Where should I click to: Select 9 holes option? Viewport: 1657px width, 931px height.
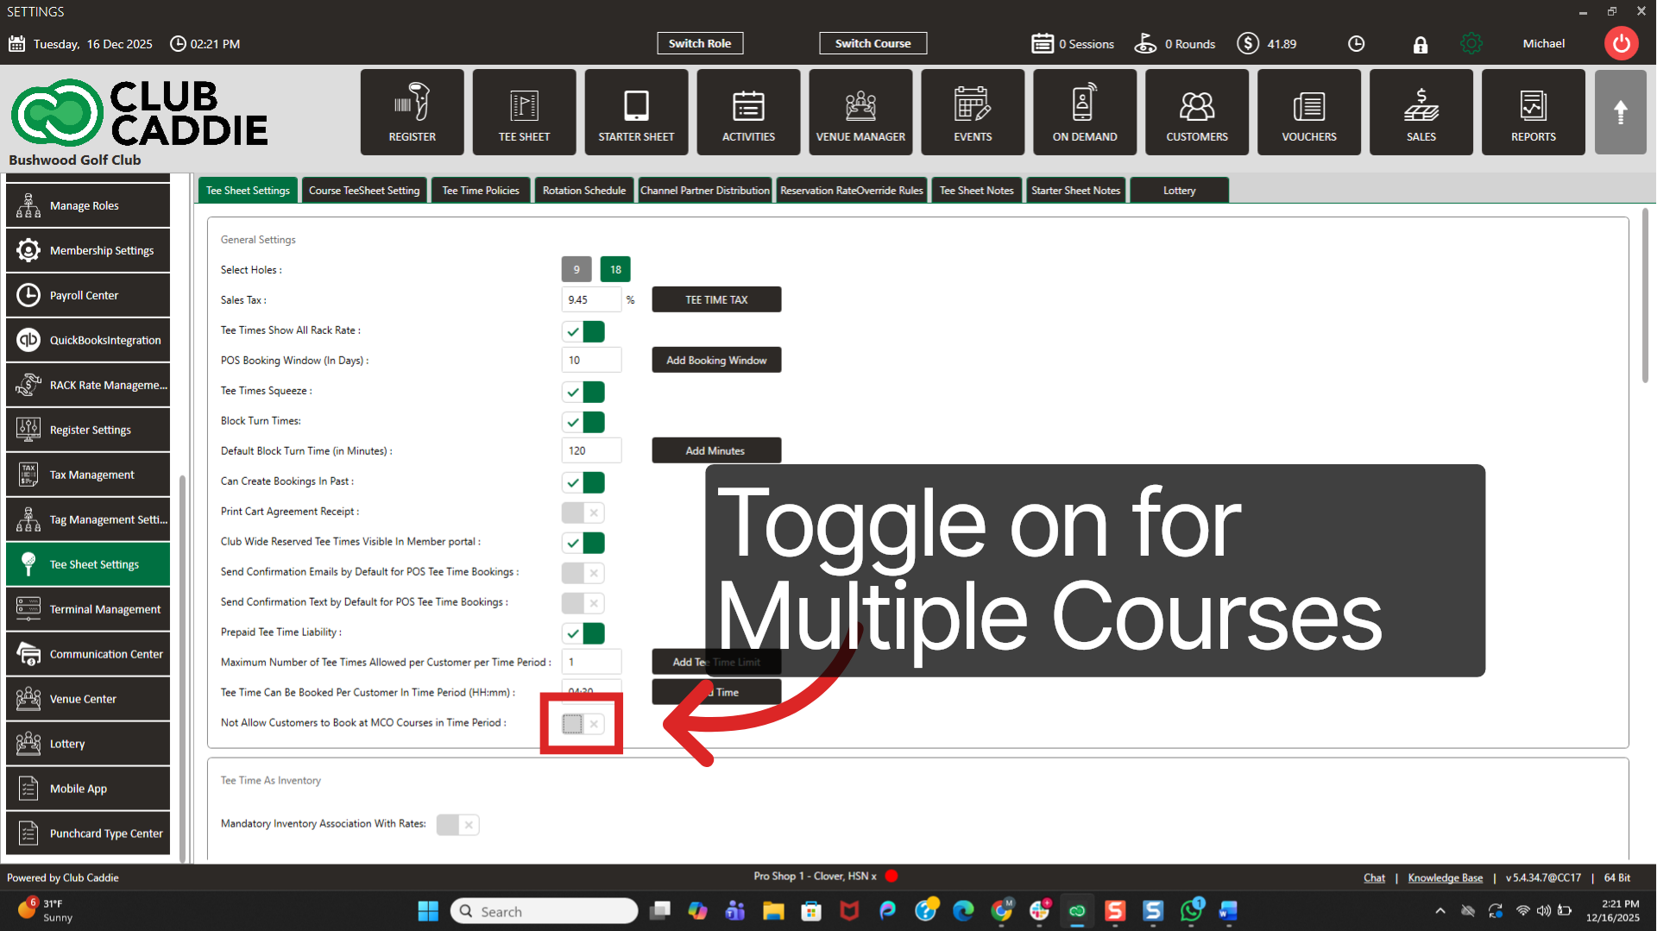click(576, 269)
